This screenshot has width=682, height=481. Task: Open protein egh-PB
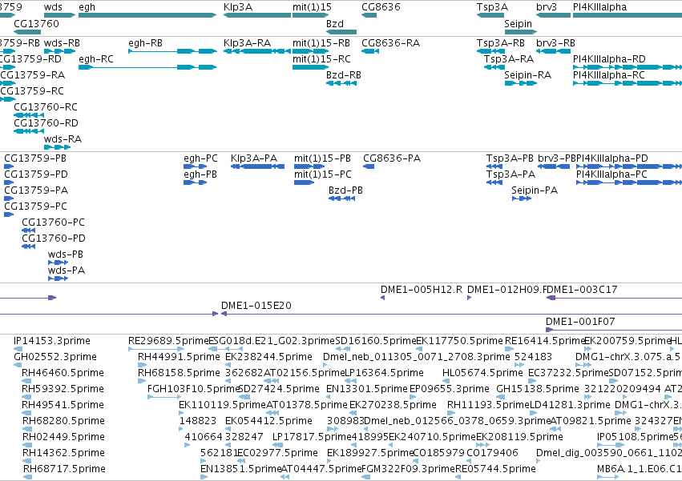click(200, 174)
